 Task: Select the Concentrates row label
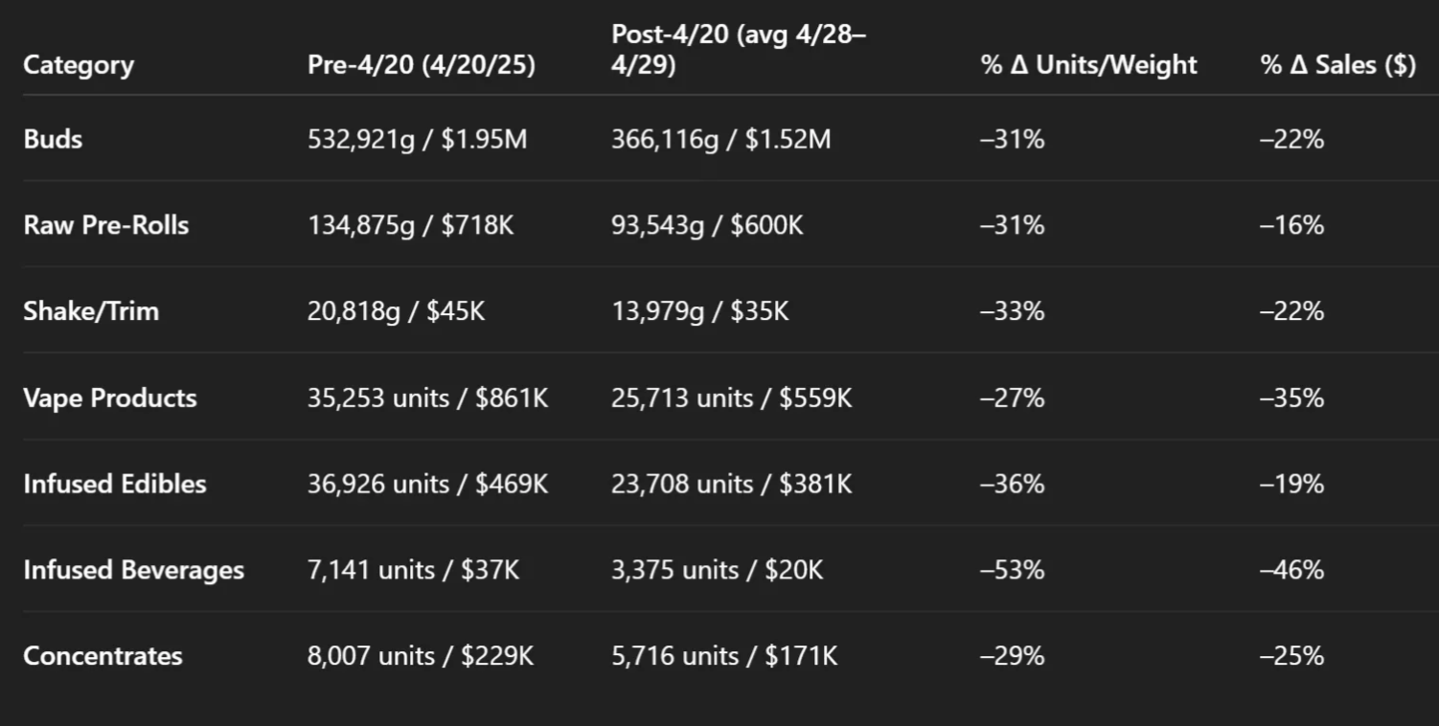click(x=103, y=656)
